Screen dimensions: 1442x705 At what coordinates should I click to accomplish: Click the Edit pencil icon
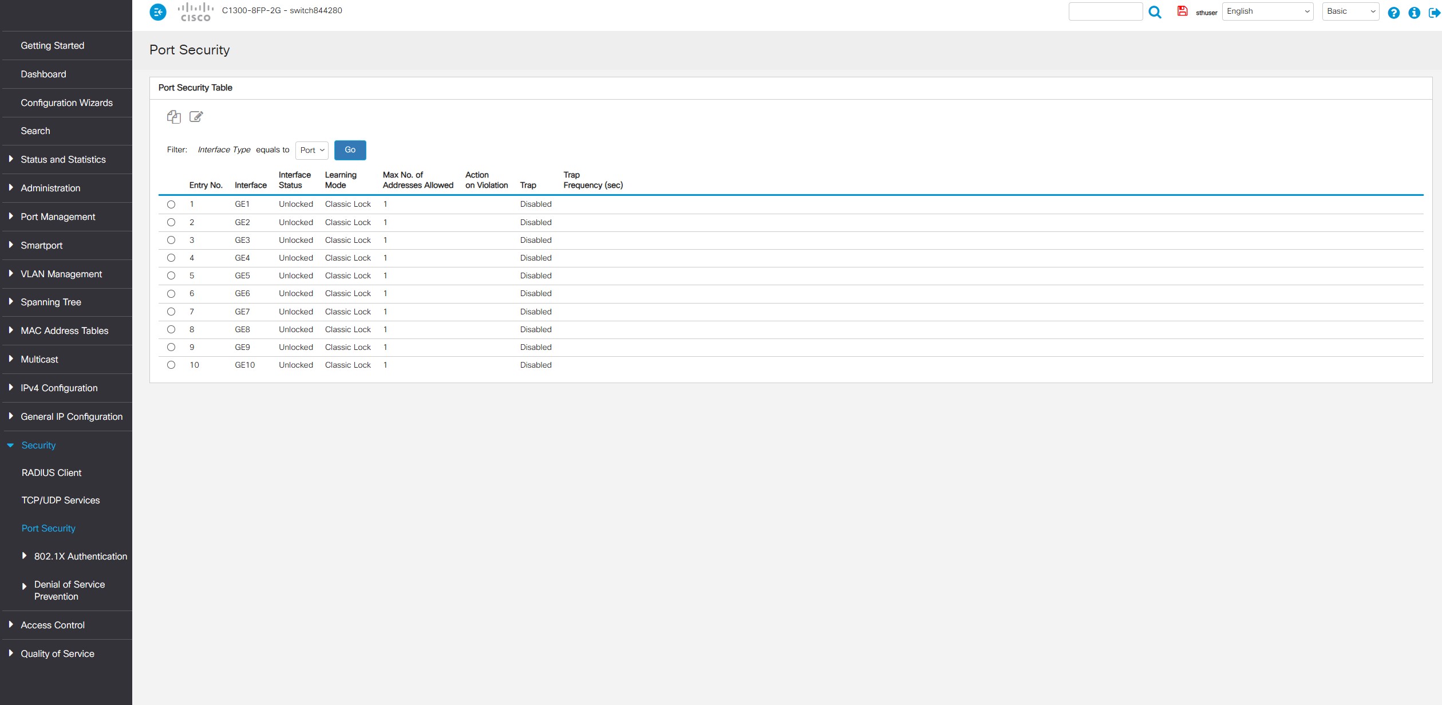196,117
